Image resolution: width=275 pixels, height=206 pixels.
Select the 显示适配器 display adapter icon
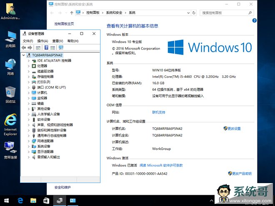click(x=34, y=152)
